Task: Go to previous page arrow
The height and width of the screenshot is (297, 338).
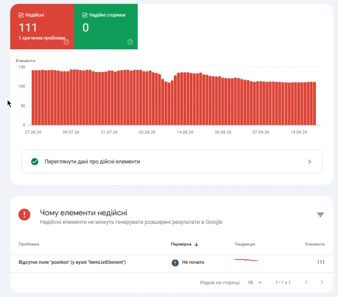Action: click(306, 282)
